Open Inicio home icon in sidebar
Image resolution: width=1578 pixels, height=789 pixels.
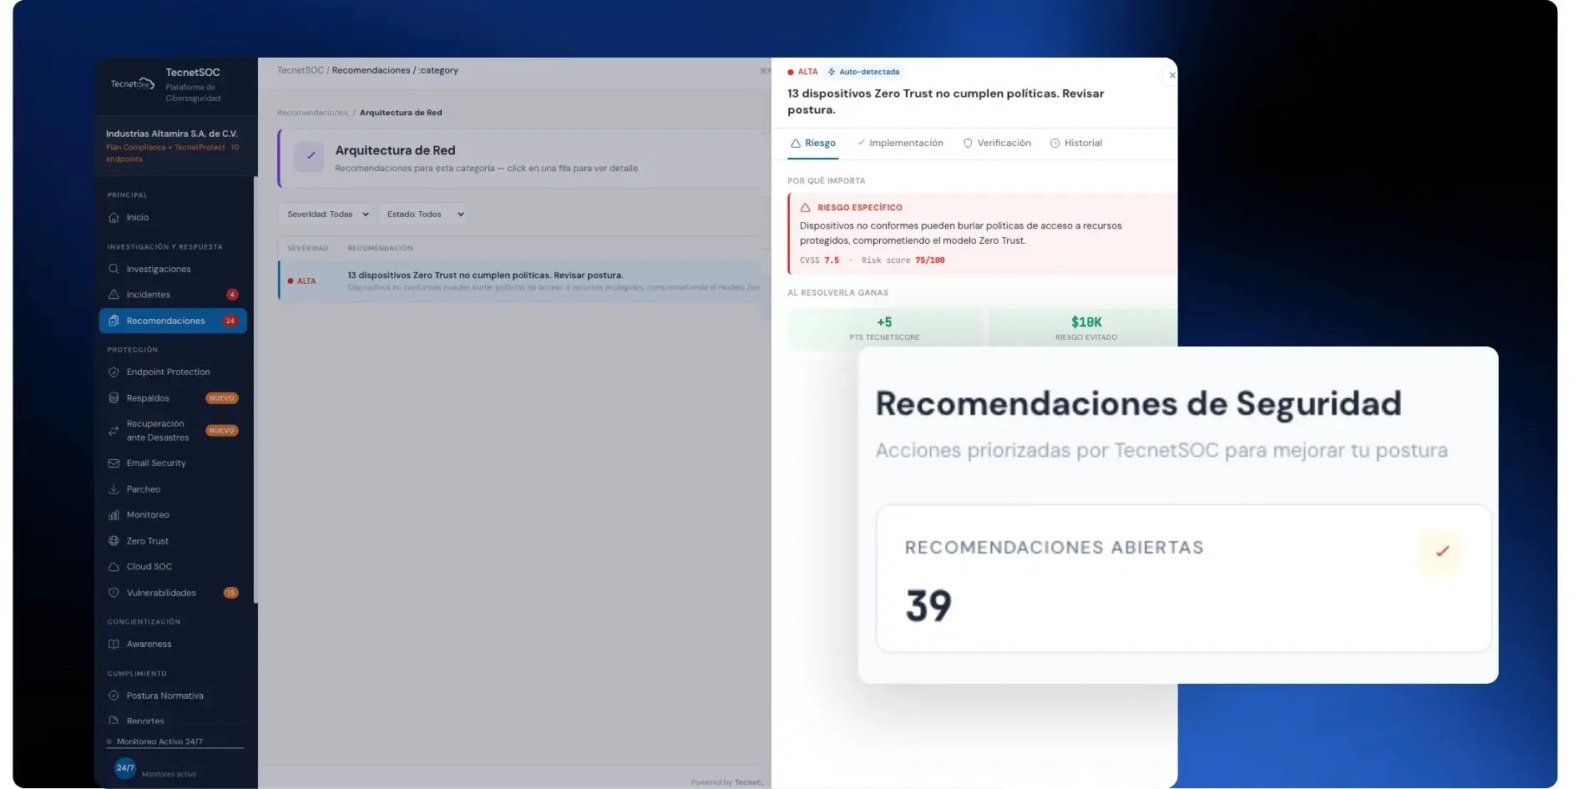click(114, 217)
